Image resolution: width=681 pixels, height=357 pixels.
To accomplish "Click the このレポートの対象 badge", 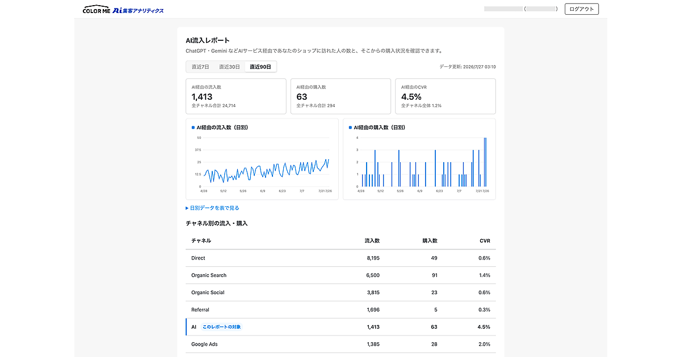I will 221,327.
